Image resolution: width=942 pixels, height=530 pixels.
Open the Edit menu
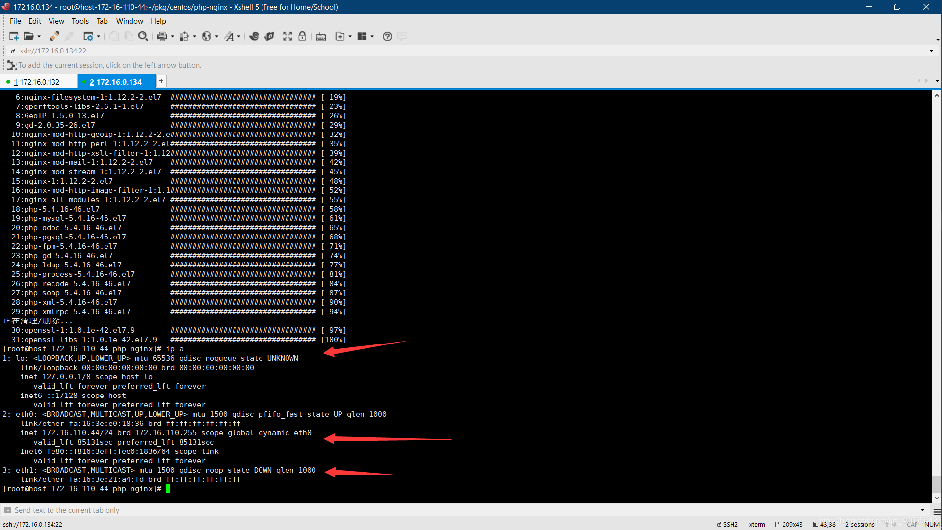pyautogui.click(x=35, y=21)
